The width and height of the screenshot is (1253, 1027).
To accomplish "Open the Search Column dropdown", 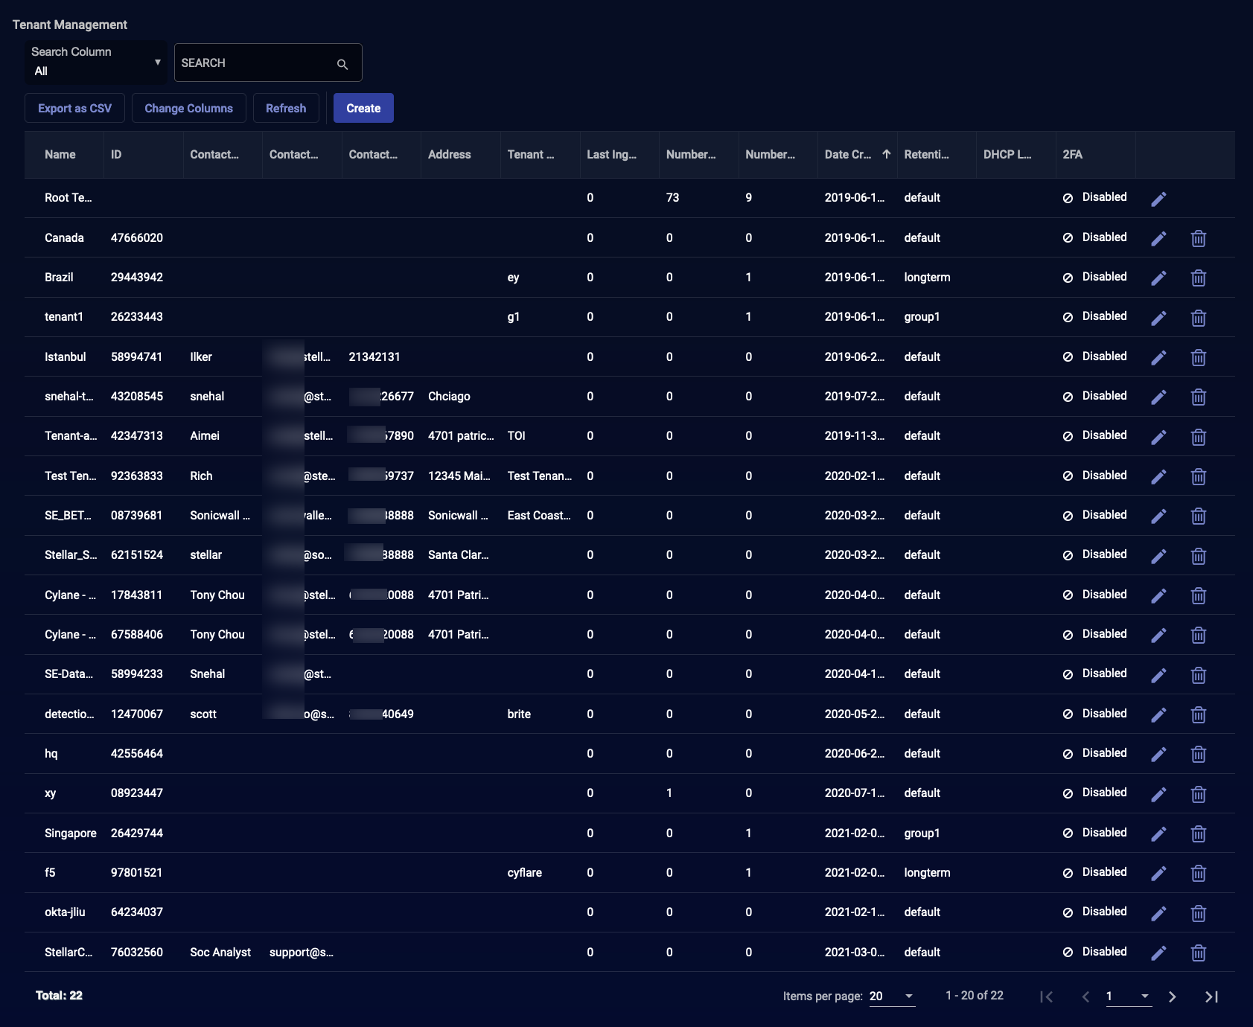I will [96, 63].
